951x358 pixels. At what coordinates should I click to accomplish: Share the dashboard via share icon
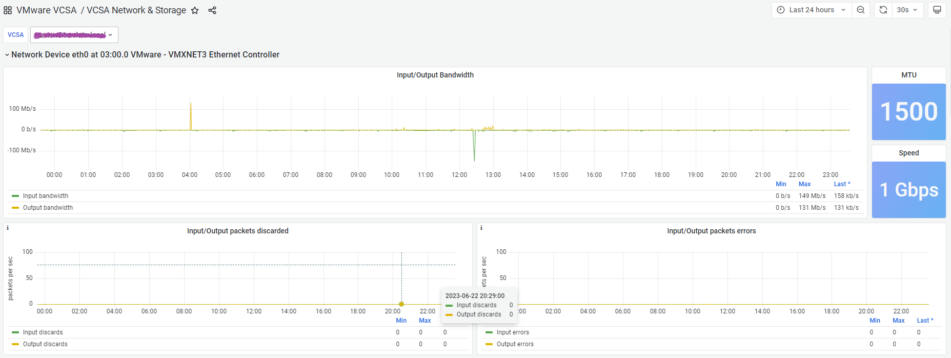tap(212, 10)
